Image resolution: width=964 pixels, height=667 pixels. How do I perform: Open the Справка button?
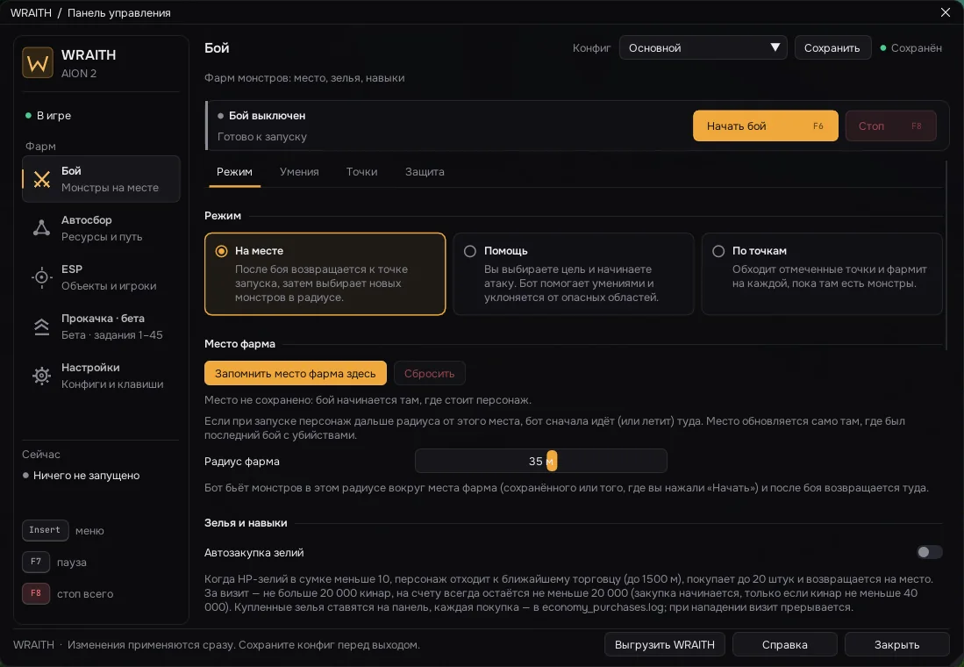[x=784, y=645]
